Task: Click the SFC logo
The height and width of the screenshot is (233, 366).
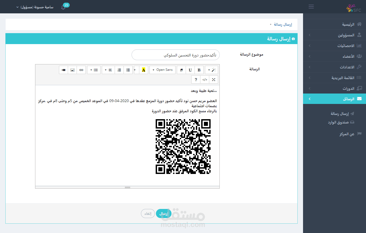Action: coord(354,8)
